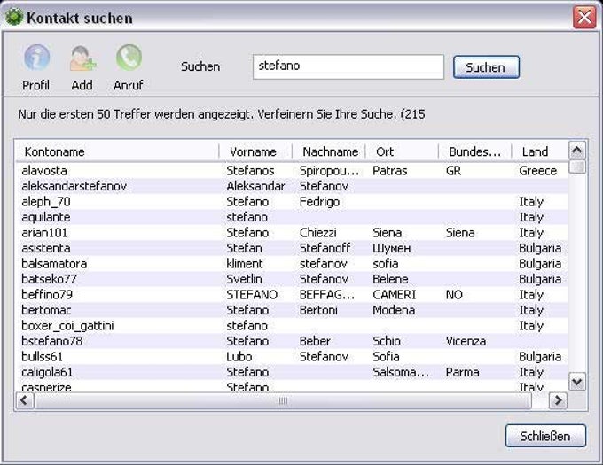
Task: Click the Шумен city cell
Action: (391, 249)
